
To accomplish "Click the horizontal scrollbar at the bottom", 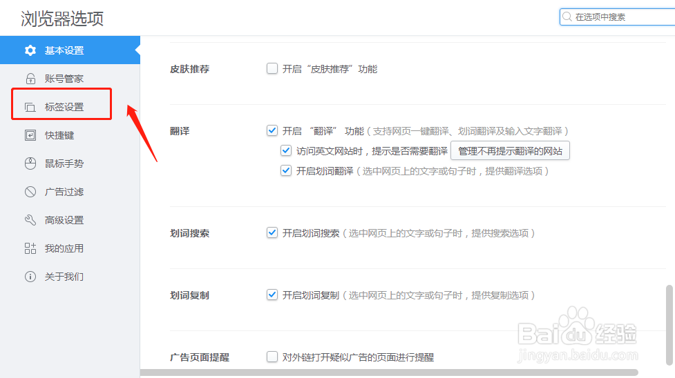I will (389, 372).
